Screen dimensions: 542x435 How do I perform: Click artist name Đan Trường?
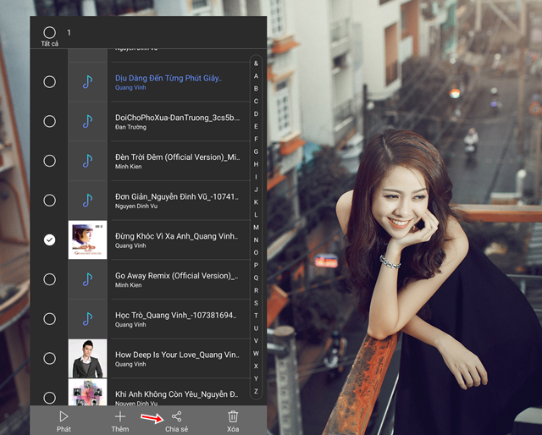point(130,127)
